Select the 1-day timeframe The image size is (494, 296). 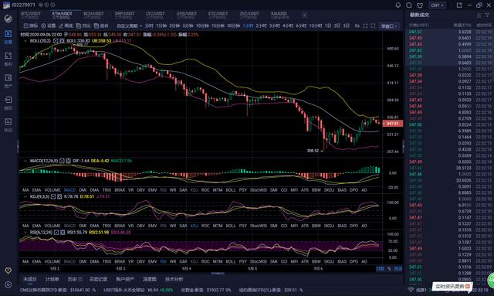[328, 26]
